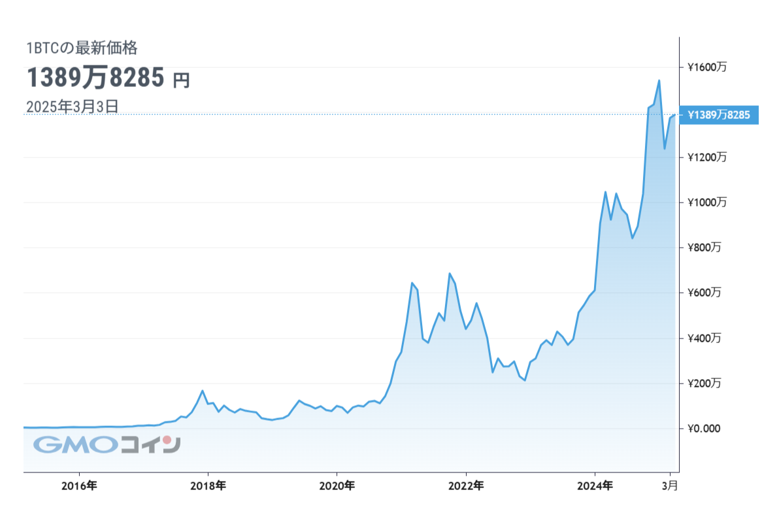764x509 pixels.
Task: Click the ¥1000万 axis label
Action: [707, 203]
